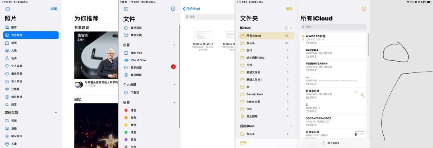Open the 回忆 memory thumbnail

96,126
